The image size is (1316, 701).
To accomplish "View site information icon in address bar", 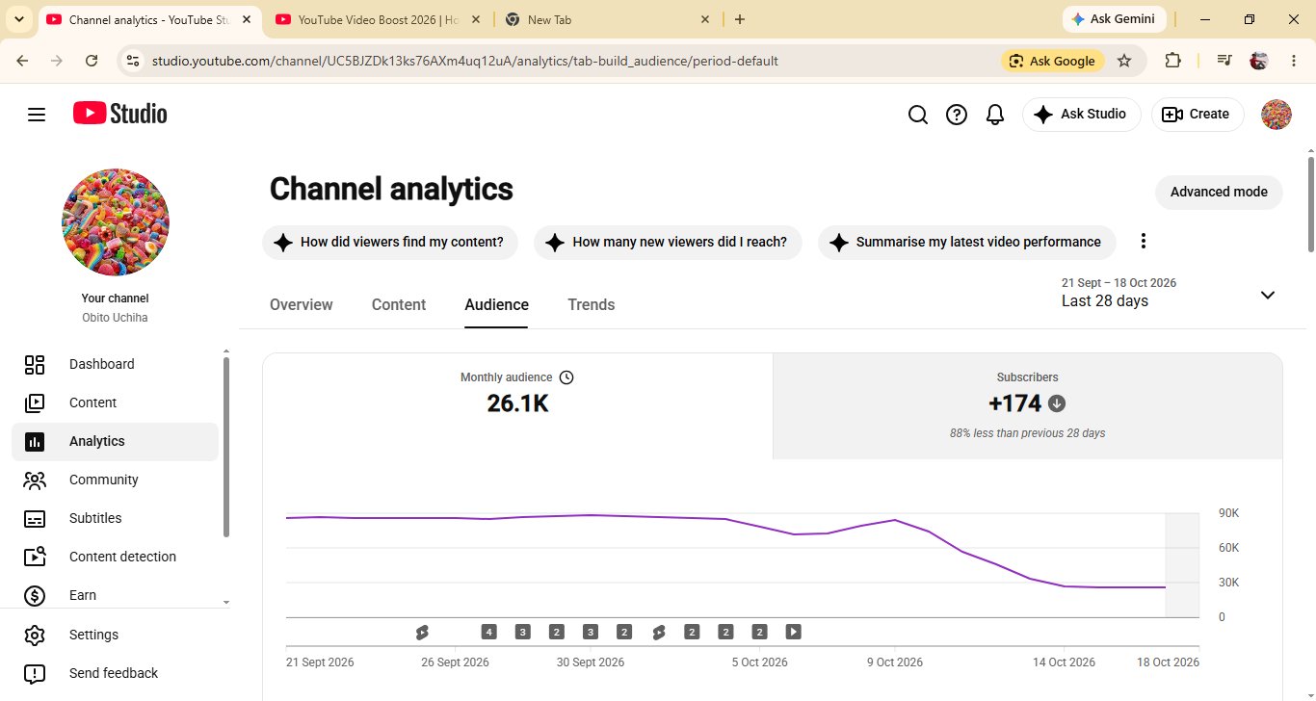I will pos(134,61).
